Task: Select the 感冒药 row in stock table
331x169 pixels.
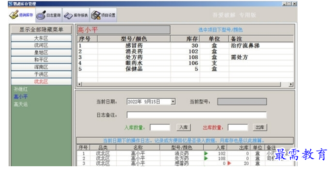Action: pyautogui.click(x=185, y=46)
